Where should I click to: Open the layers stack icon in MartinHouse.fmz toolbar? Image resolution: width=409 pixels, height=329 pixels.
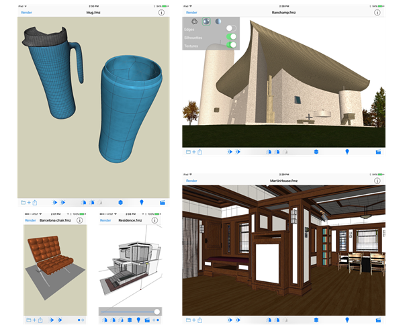[316, 320]
